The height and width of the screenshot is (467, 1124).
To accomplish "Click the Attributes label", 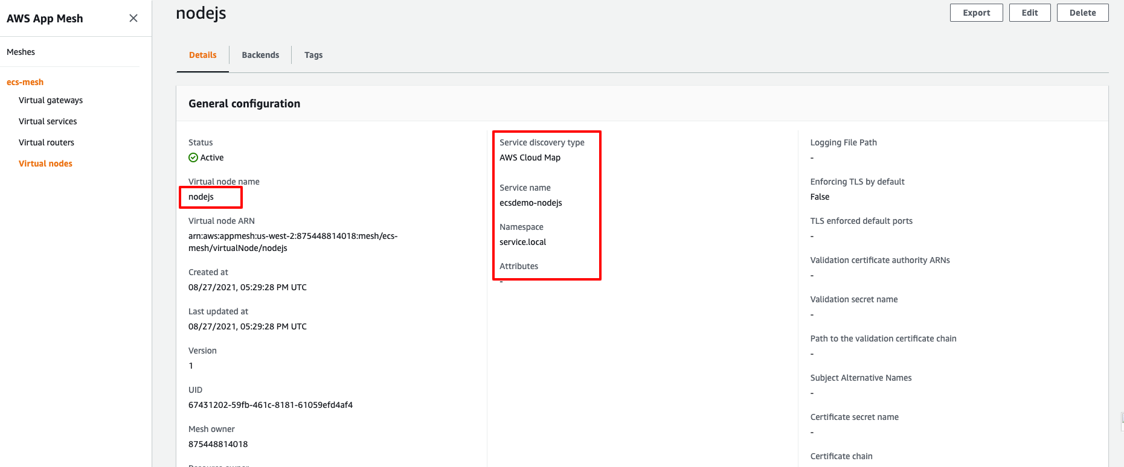I will point(519,266).
